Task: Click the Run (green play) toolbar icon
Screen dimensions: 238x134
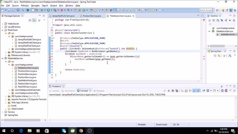Action: [48, 10]
